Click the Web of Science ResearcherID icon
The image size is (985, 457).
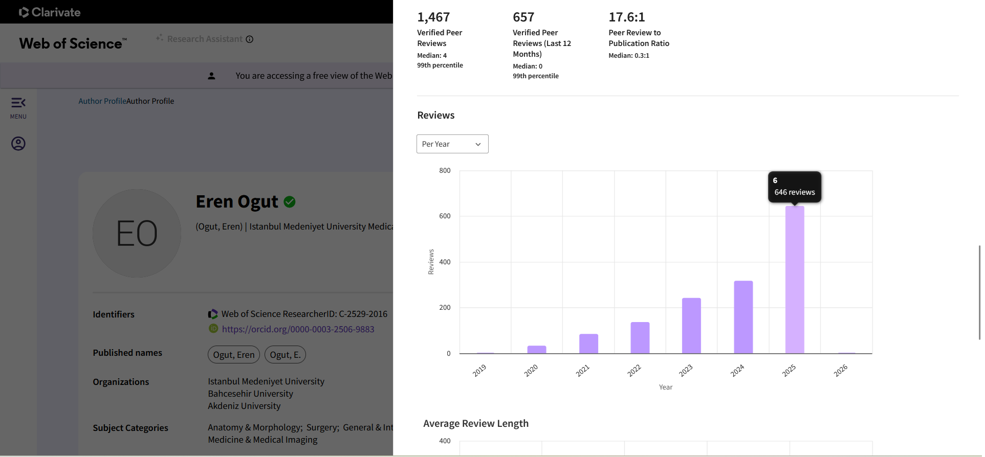(213, 314)
